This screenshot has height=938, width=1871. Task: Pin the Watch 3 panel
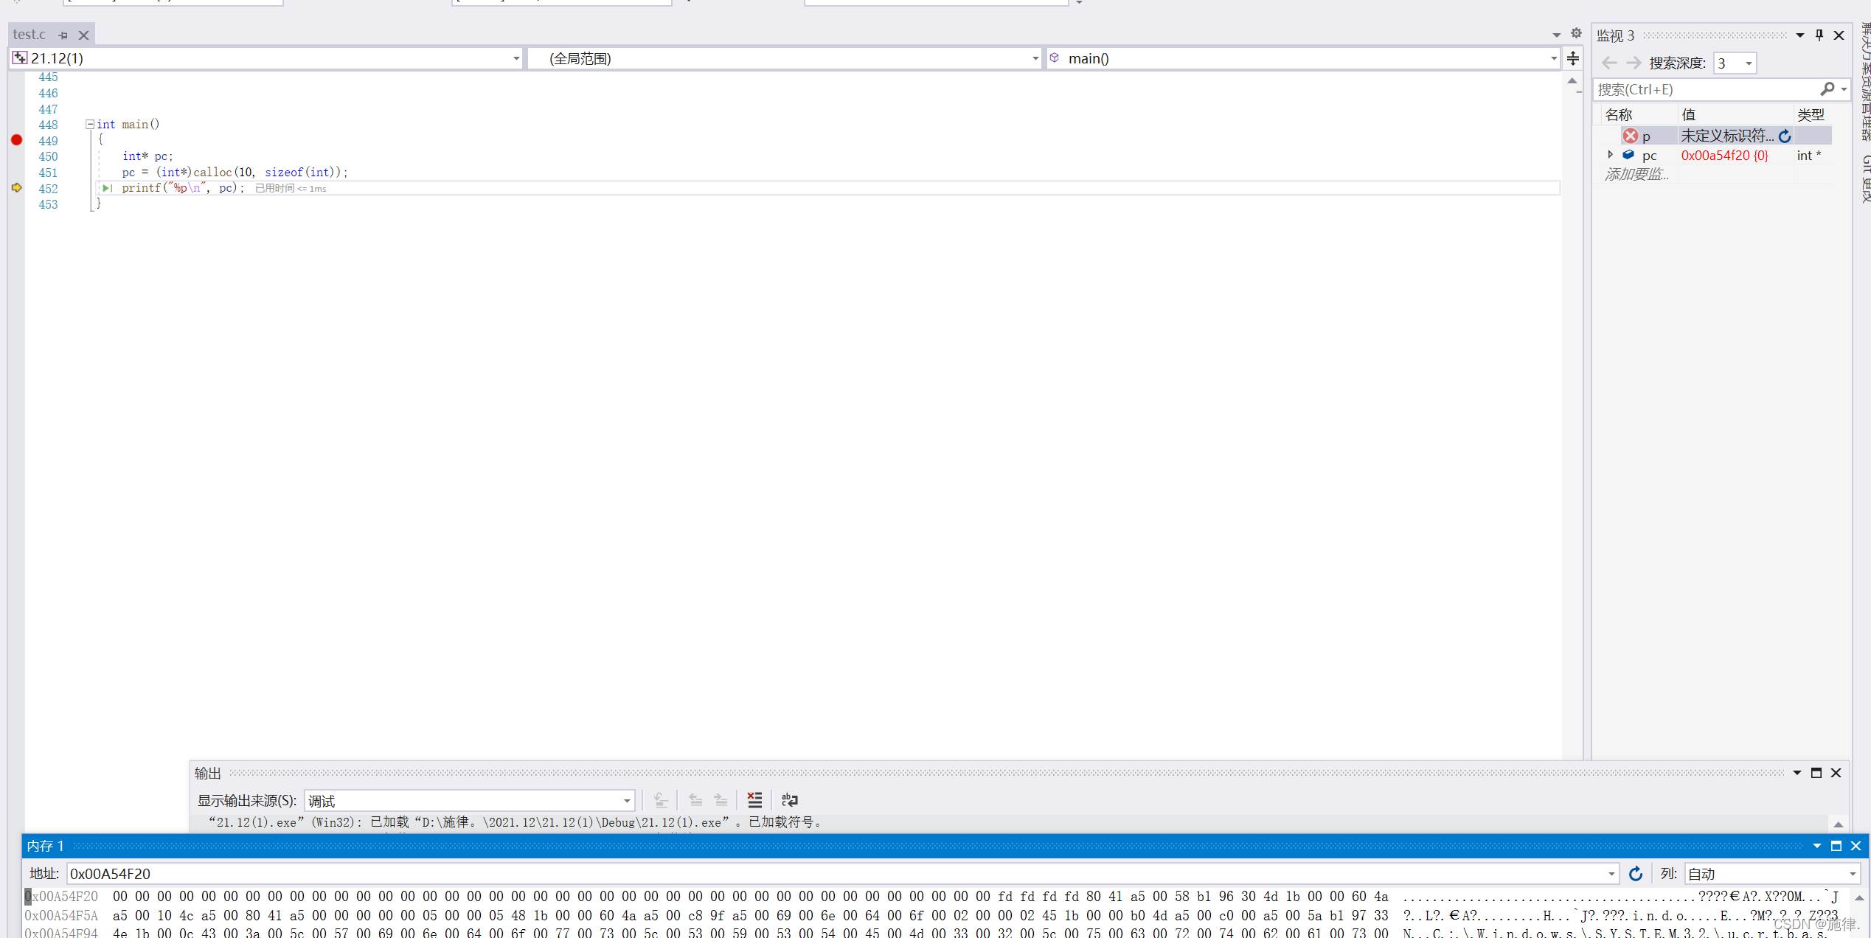[1819, 35]
